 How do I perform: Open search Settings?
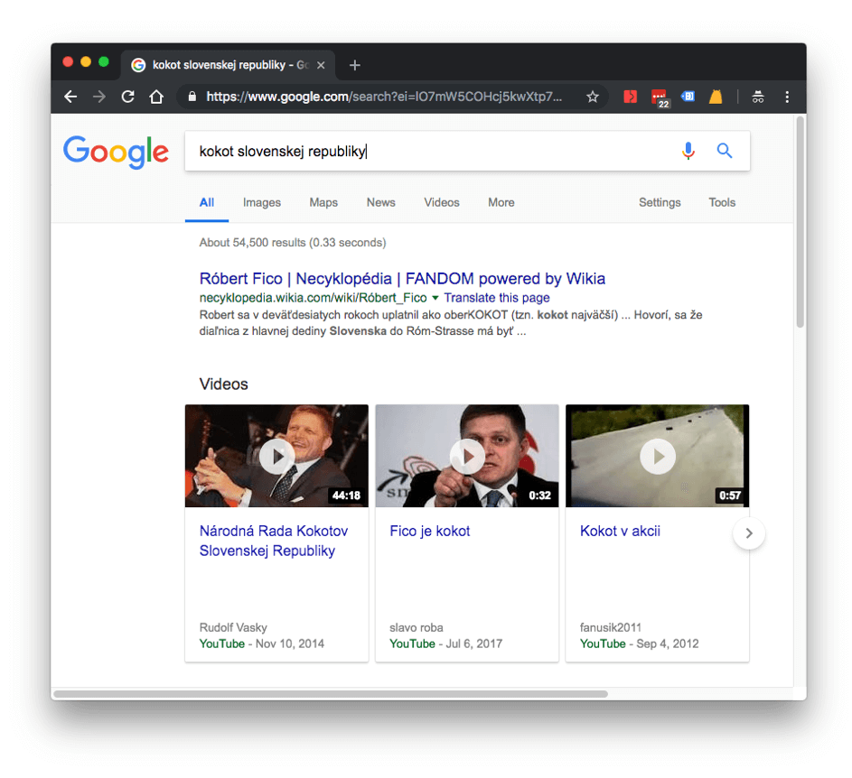pos(660,202)
